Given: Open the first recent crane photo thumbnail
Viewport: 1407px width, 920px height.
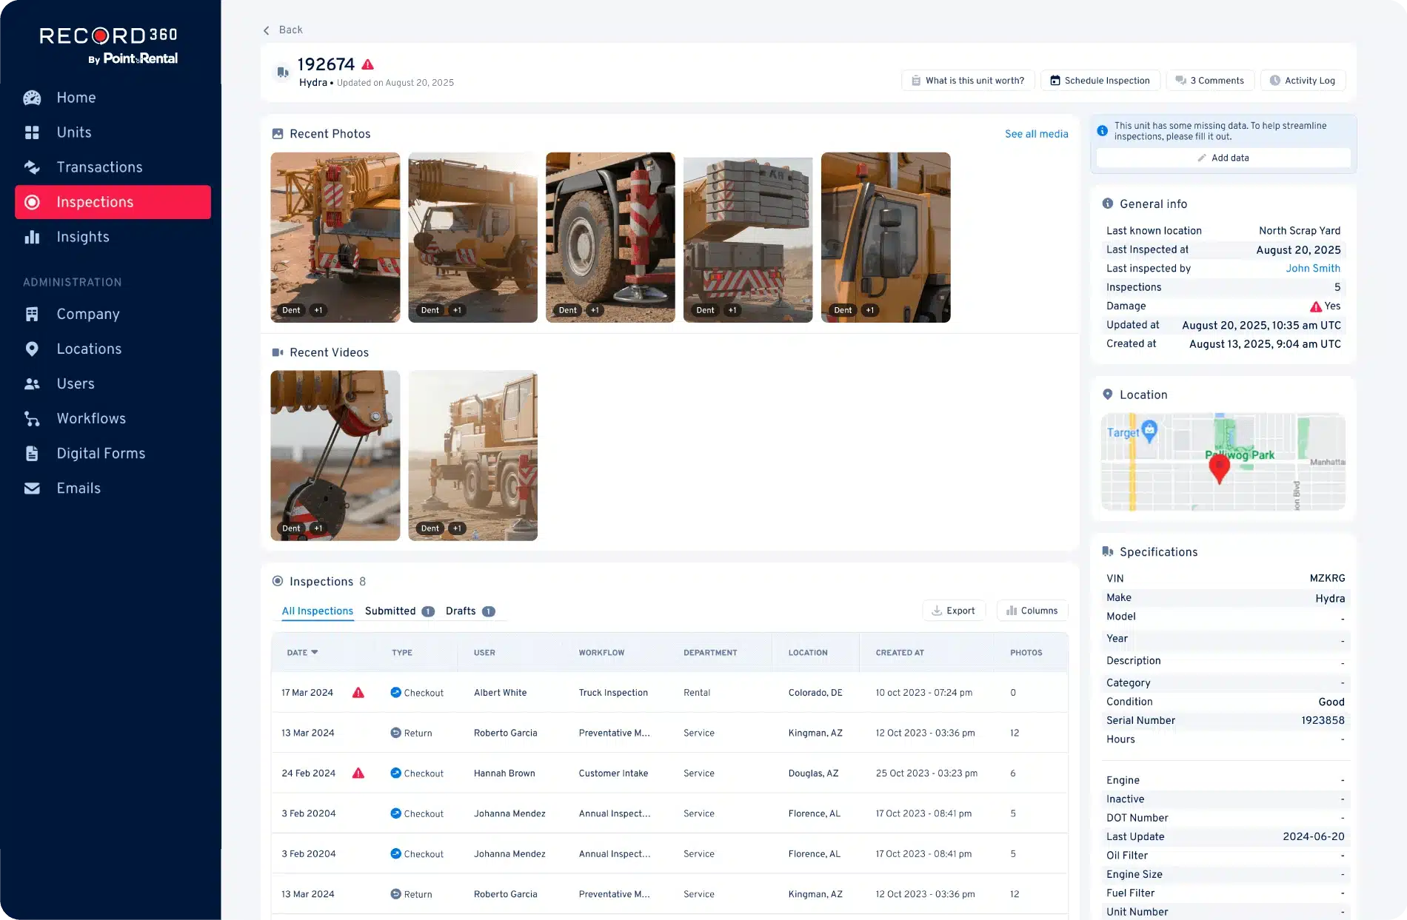Looking at the screenshot, I should tap(335, 237).
